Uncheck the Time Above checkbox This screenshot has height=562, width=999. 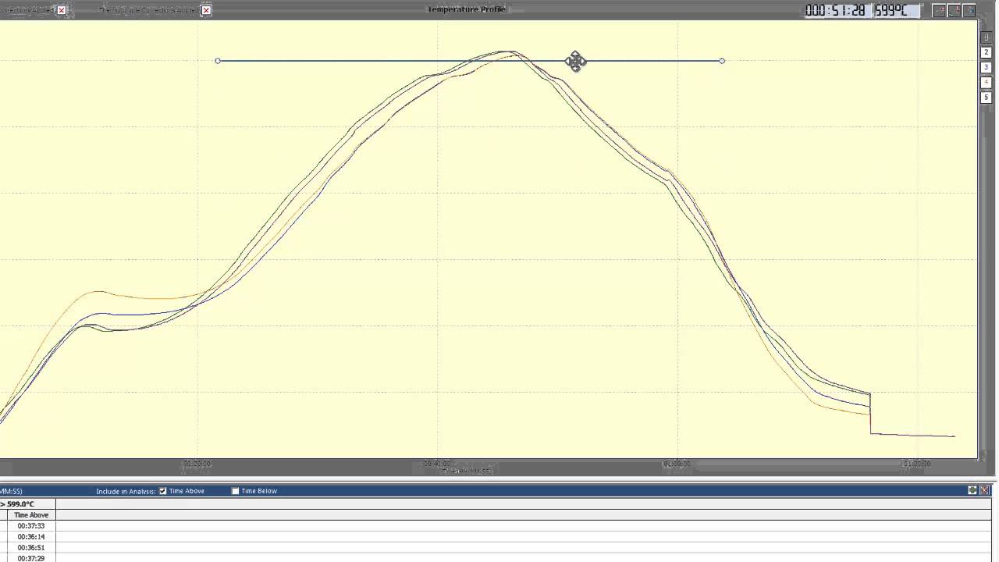[x=163, y=491]
